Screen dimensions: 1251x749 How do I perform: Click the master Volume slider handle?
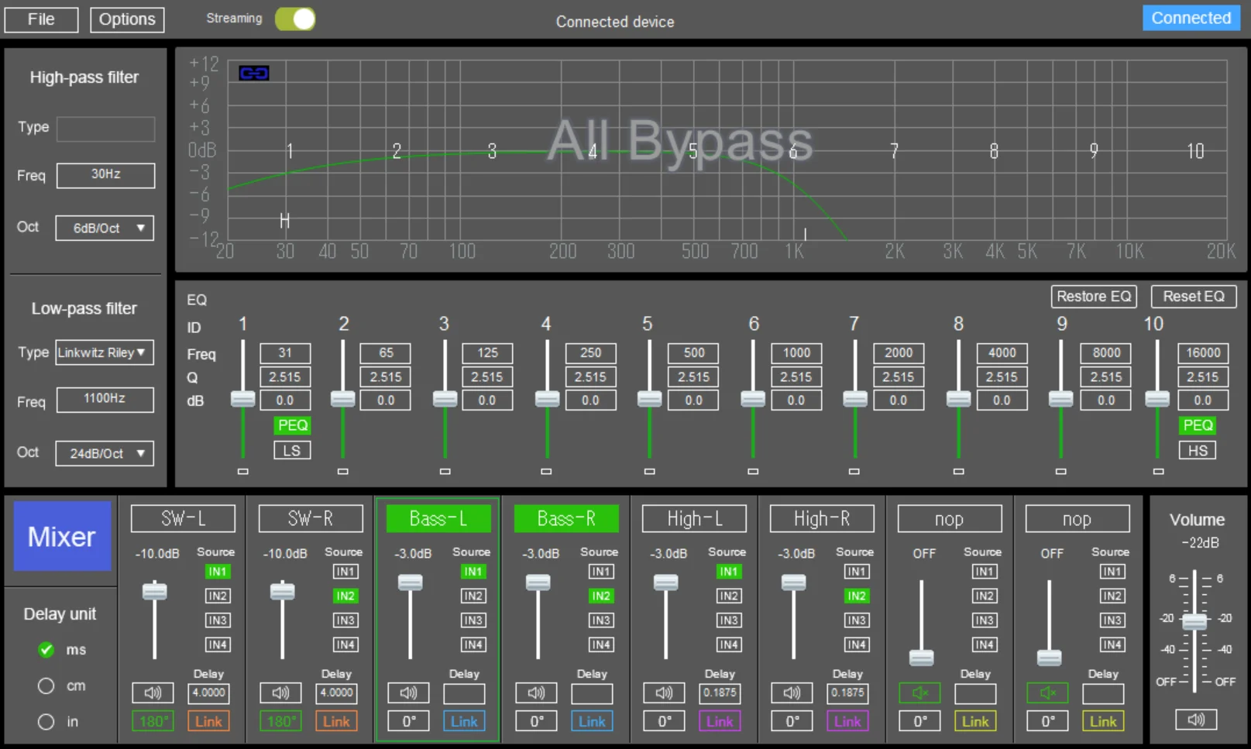coord(1194,621)
